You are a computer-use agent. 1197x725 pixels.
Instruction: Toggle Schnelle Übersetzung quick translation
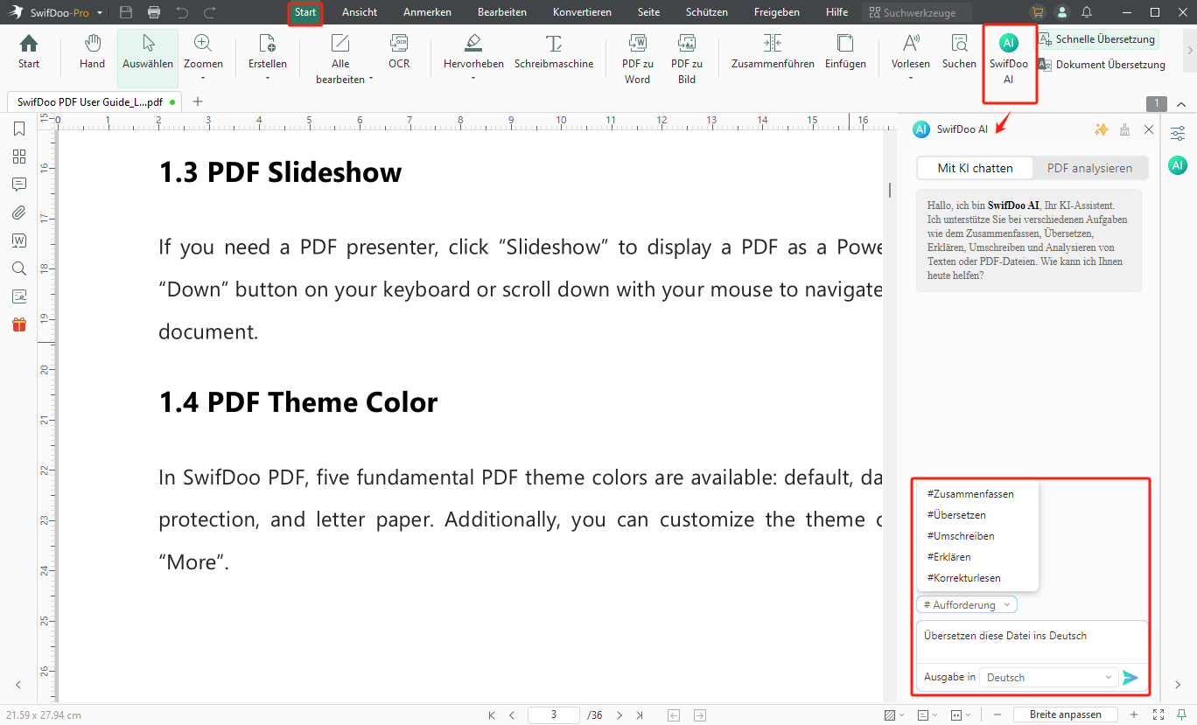(1098, 39)
